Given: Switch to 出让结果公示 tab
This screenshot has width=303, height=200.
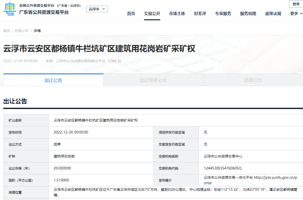Looking at the screenshot, I should pos(153,80).
